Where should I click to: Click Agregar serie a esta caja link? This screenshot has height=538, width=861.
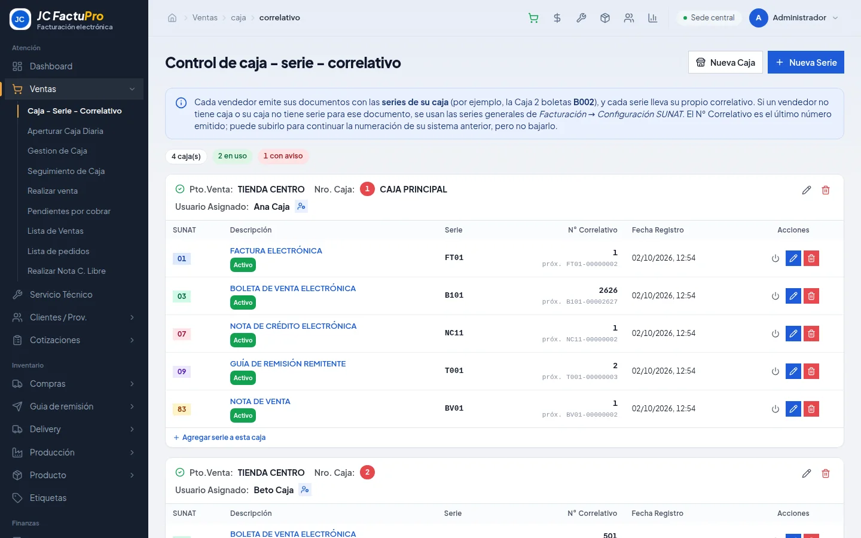219,438
